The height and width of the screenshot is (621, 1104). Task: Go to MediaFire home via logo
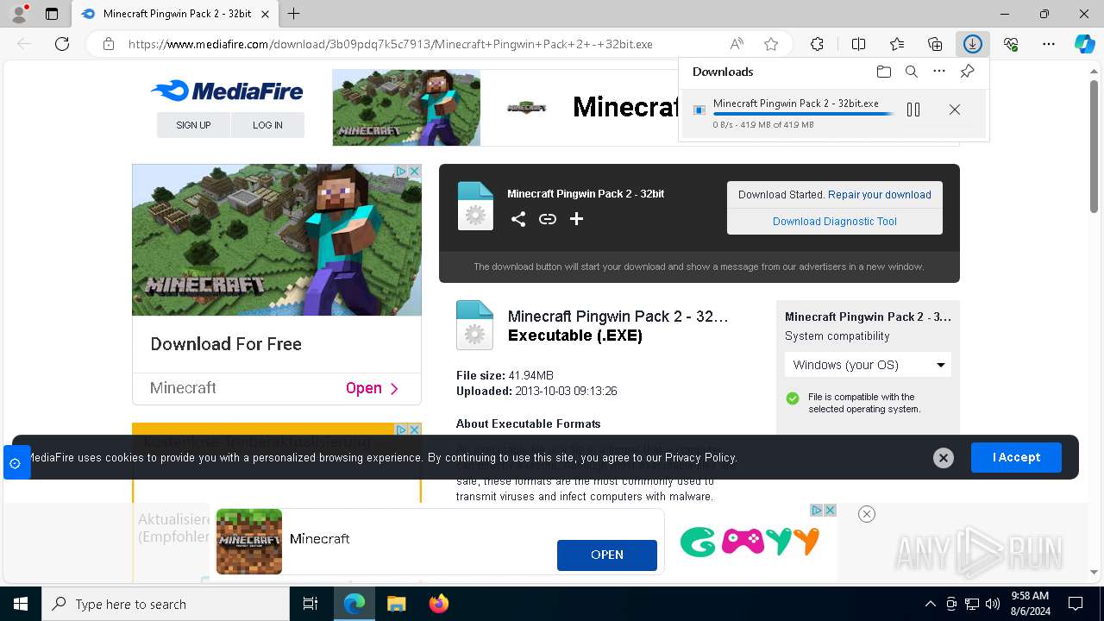click(227, 91)
